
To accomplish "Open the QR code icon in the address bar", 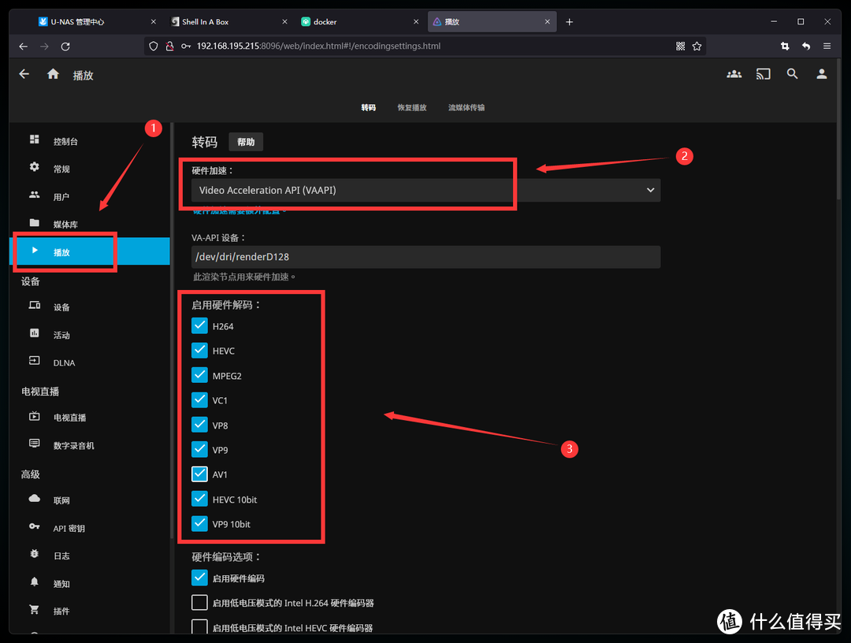I will 680,46.
